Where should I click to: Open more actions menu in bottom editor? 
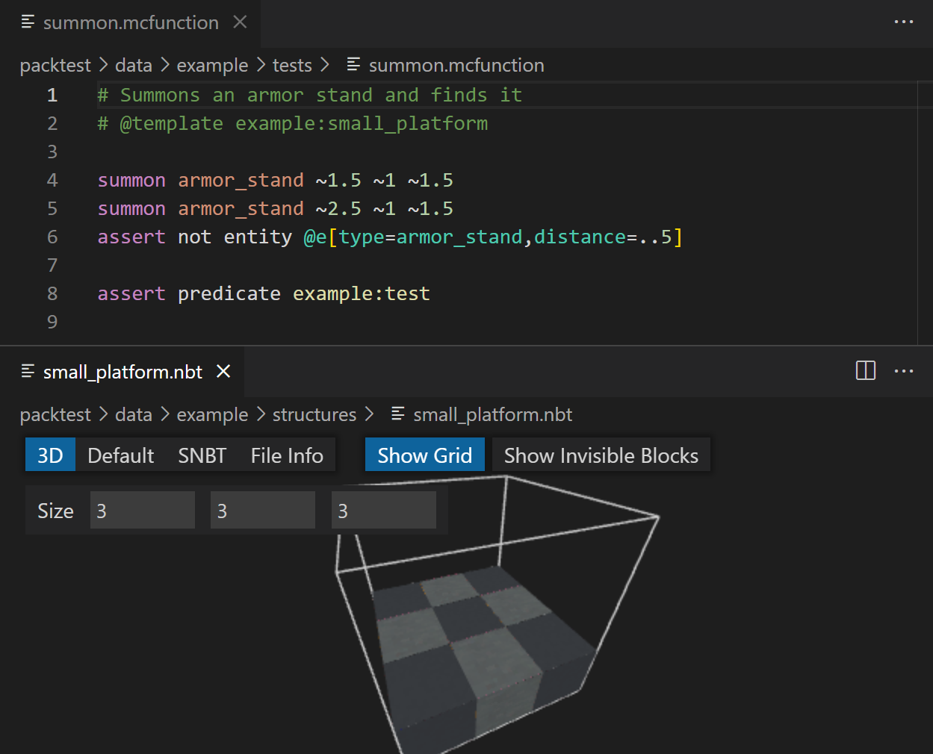pos(903,371)
